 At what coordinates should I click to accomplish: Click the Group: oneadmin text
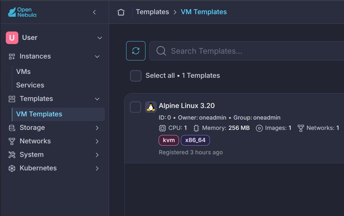point(257,118)
